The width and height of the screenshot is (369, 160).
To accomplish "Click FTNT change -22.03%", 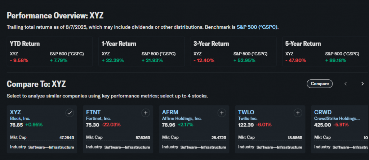I will [111, 125].
